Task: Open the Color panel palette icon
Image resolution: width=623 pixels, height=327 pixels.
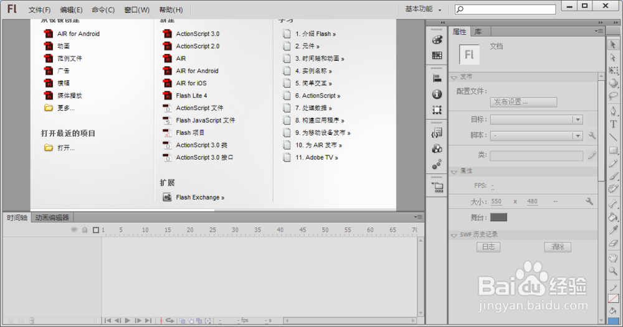Action: click(437, 40)
